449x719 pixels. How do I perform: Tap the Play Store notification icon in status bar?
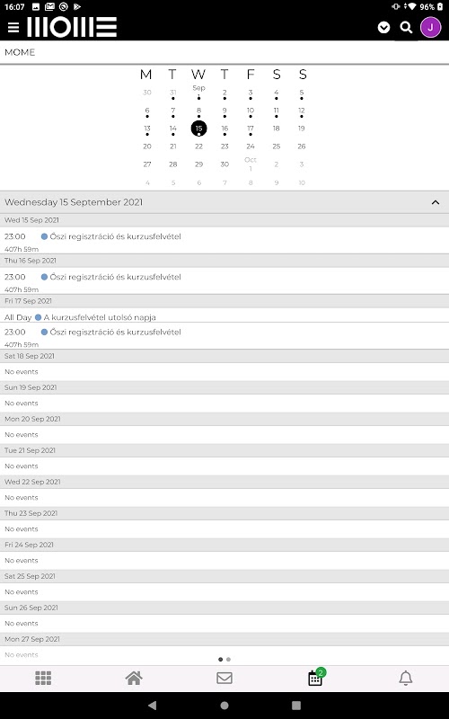(77, 7)
